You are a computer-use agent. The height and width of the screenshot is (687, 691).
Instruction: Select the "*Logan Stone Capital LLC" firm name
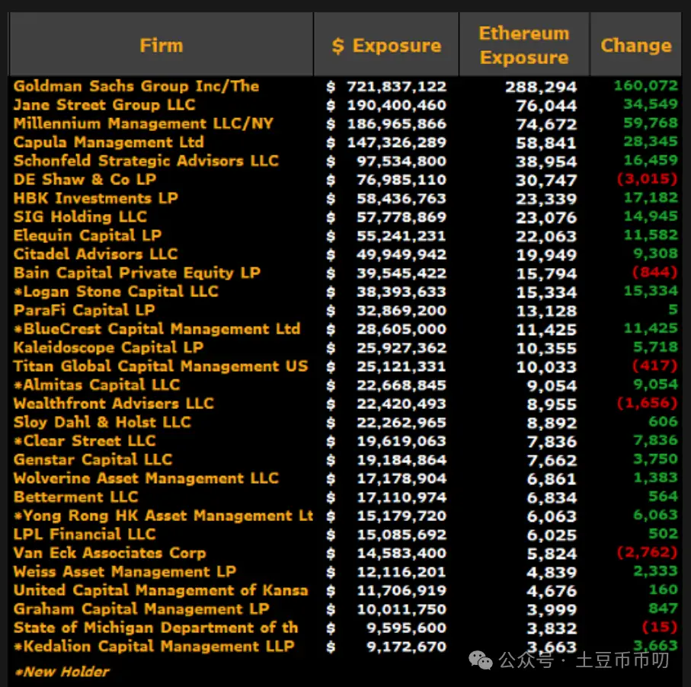[116, 291]
